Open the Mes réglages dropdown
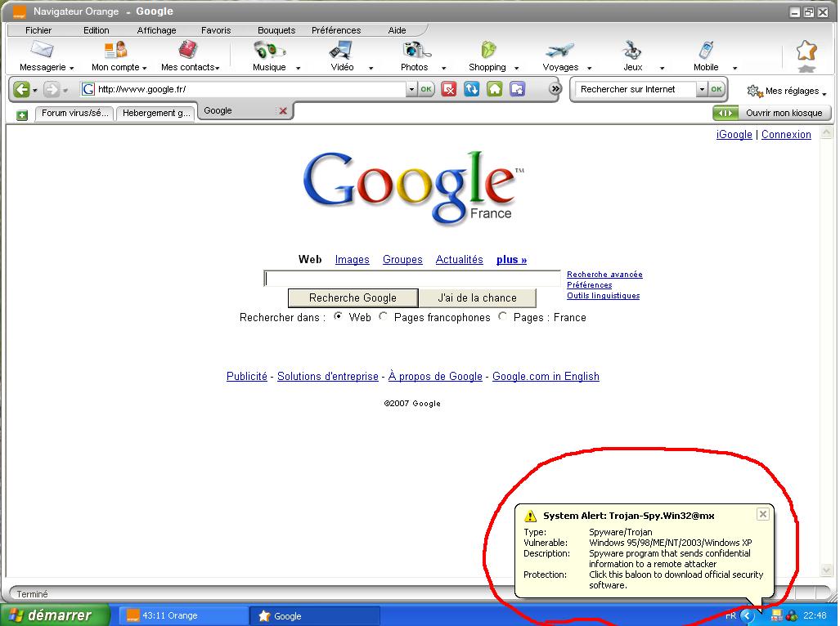Image resolution: width=840 pixels, height=626 pixels. tap(787, 92)
